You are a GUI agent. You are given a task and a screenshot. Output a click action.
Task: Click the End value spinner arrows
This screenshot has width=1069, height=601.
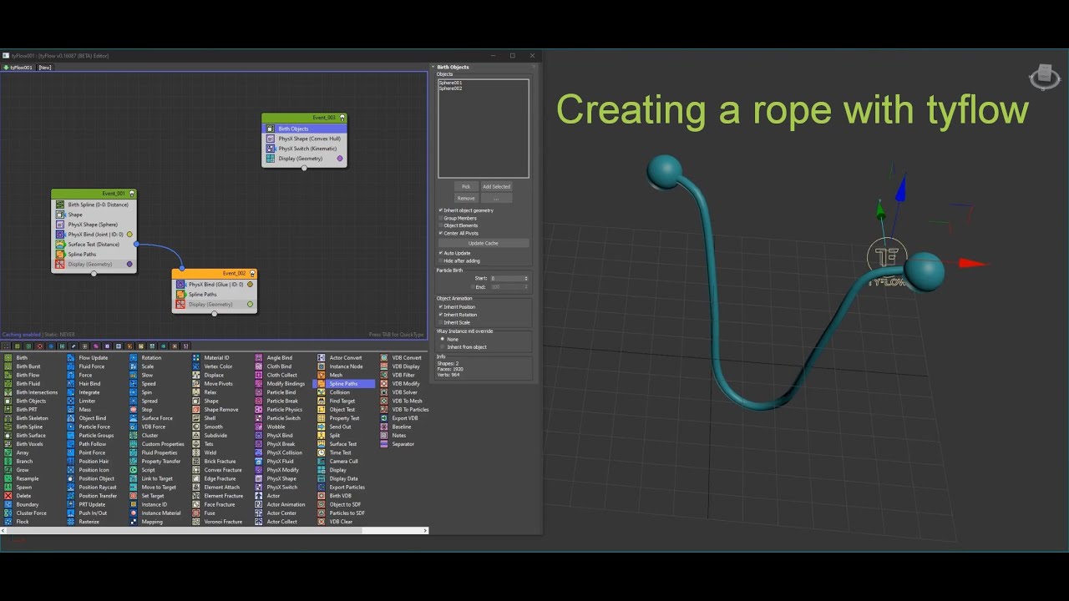click(x=525, y=286)
